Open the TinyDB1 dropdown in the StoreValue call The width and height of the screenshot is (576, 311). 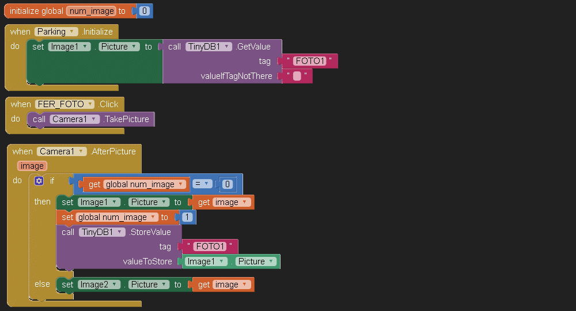(x=120, y=232)
